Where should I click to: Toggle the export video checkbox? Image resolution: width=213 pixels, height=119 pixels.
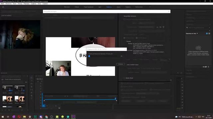pos(124,38)
